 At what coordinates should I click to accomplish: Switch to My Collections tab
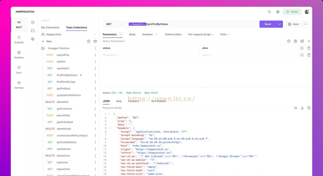pyautogui.click(x=50, y=28)
